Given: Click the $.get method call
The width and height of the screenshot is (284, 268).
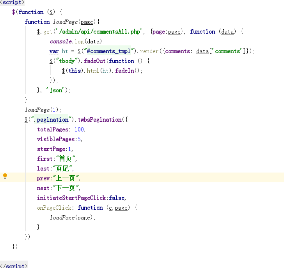Looking at the screenshot, I should [x=45, y=32].
